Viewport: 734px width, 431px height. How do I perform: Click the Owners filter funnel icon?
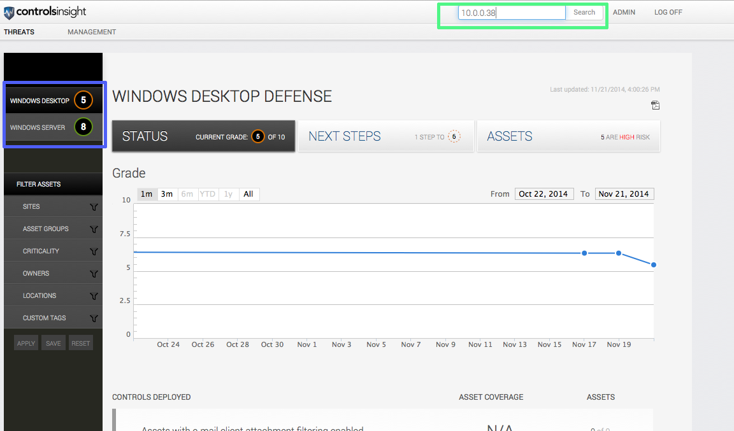[94, 274]
